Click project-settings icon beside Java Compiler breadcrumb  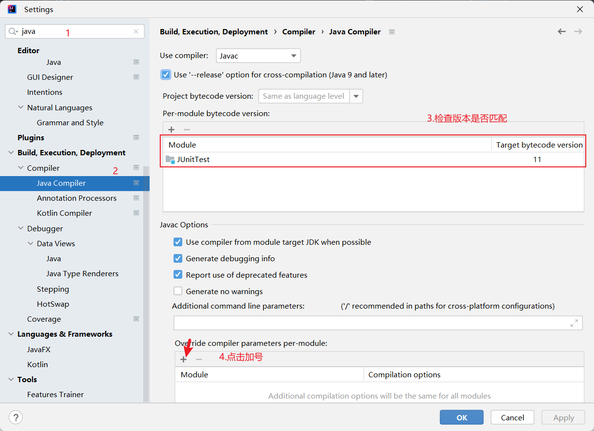click(392, 32)
